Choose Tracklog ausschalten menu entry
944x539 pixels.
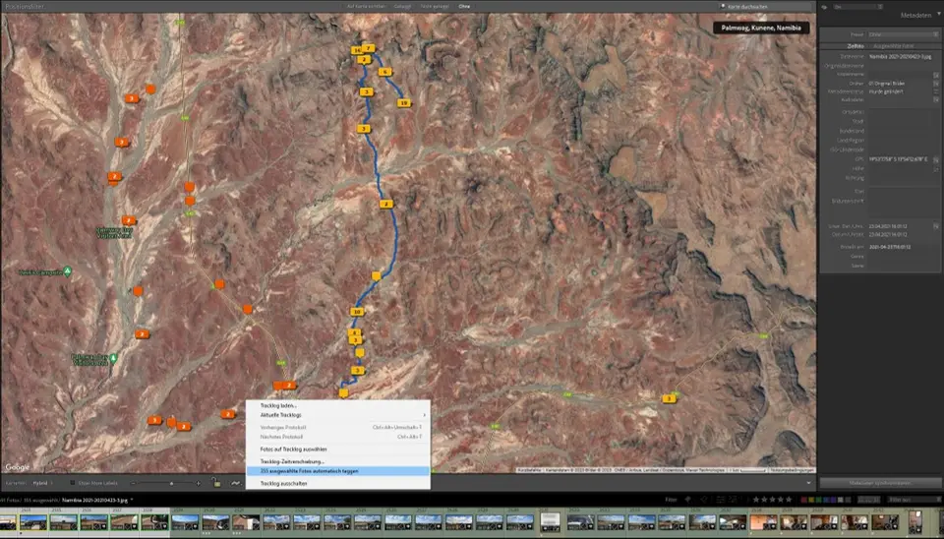[x=283, y=483]
